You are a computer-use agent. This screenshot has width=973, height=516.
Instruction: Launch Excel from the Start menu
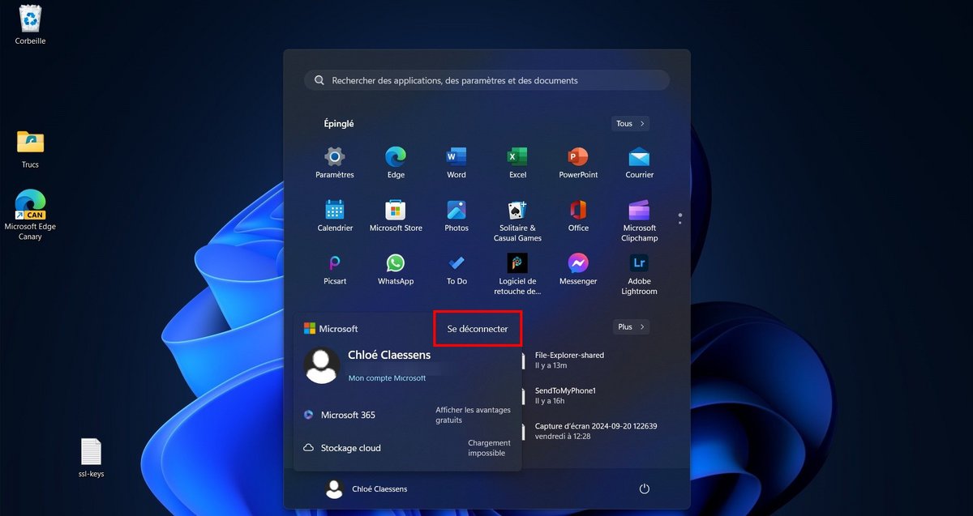(x=517, y=163)
